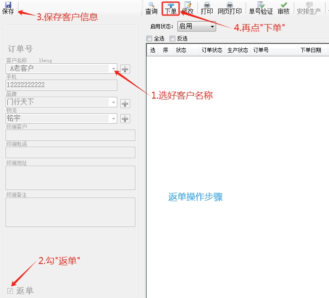Click the 审核 (Audit) checkmark icon

(x=283, y=8)
